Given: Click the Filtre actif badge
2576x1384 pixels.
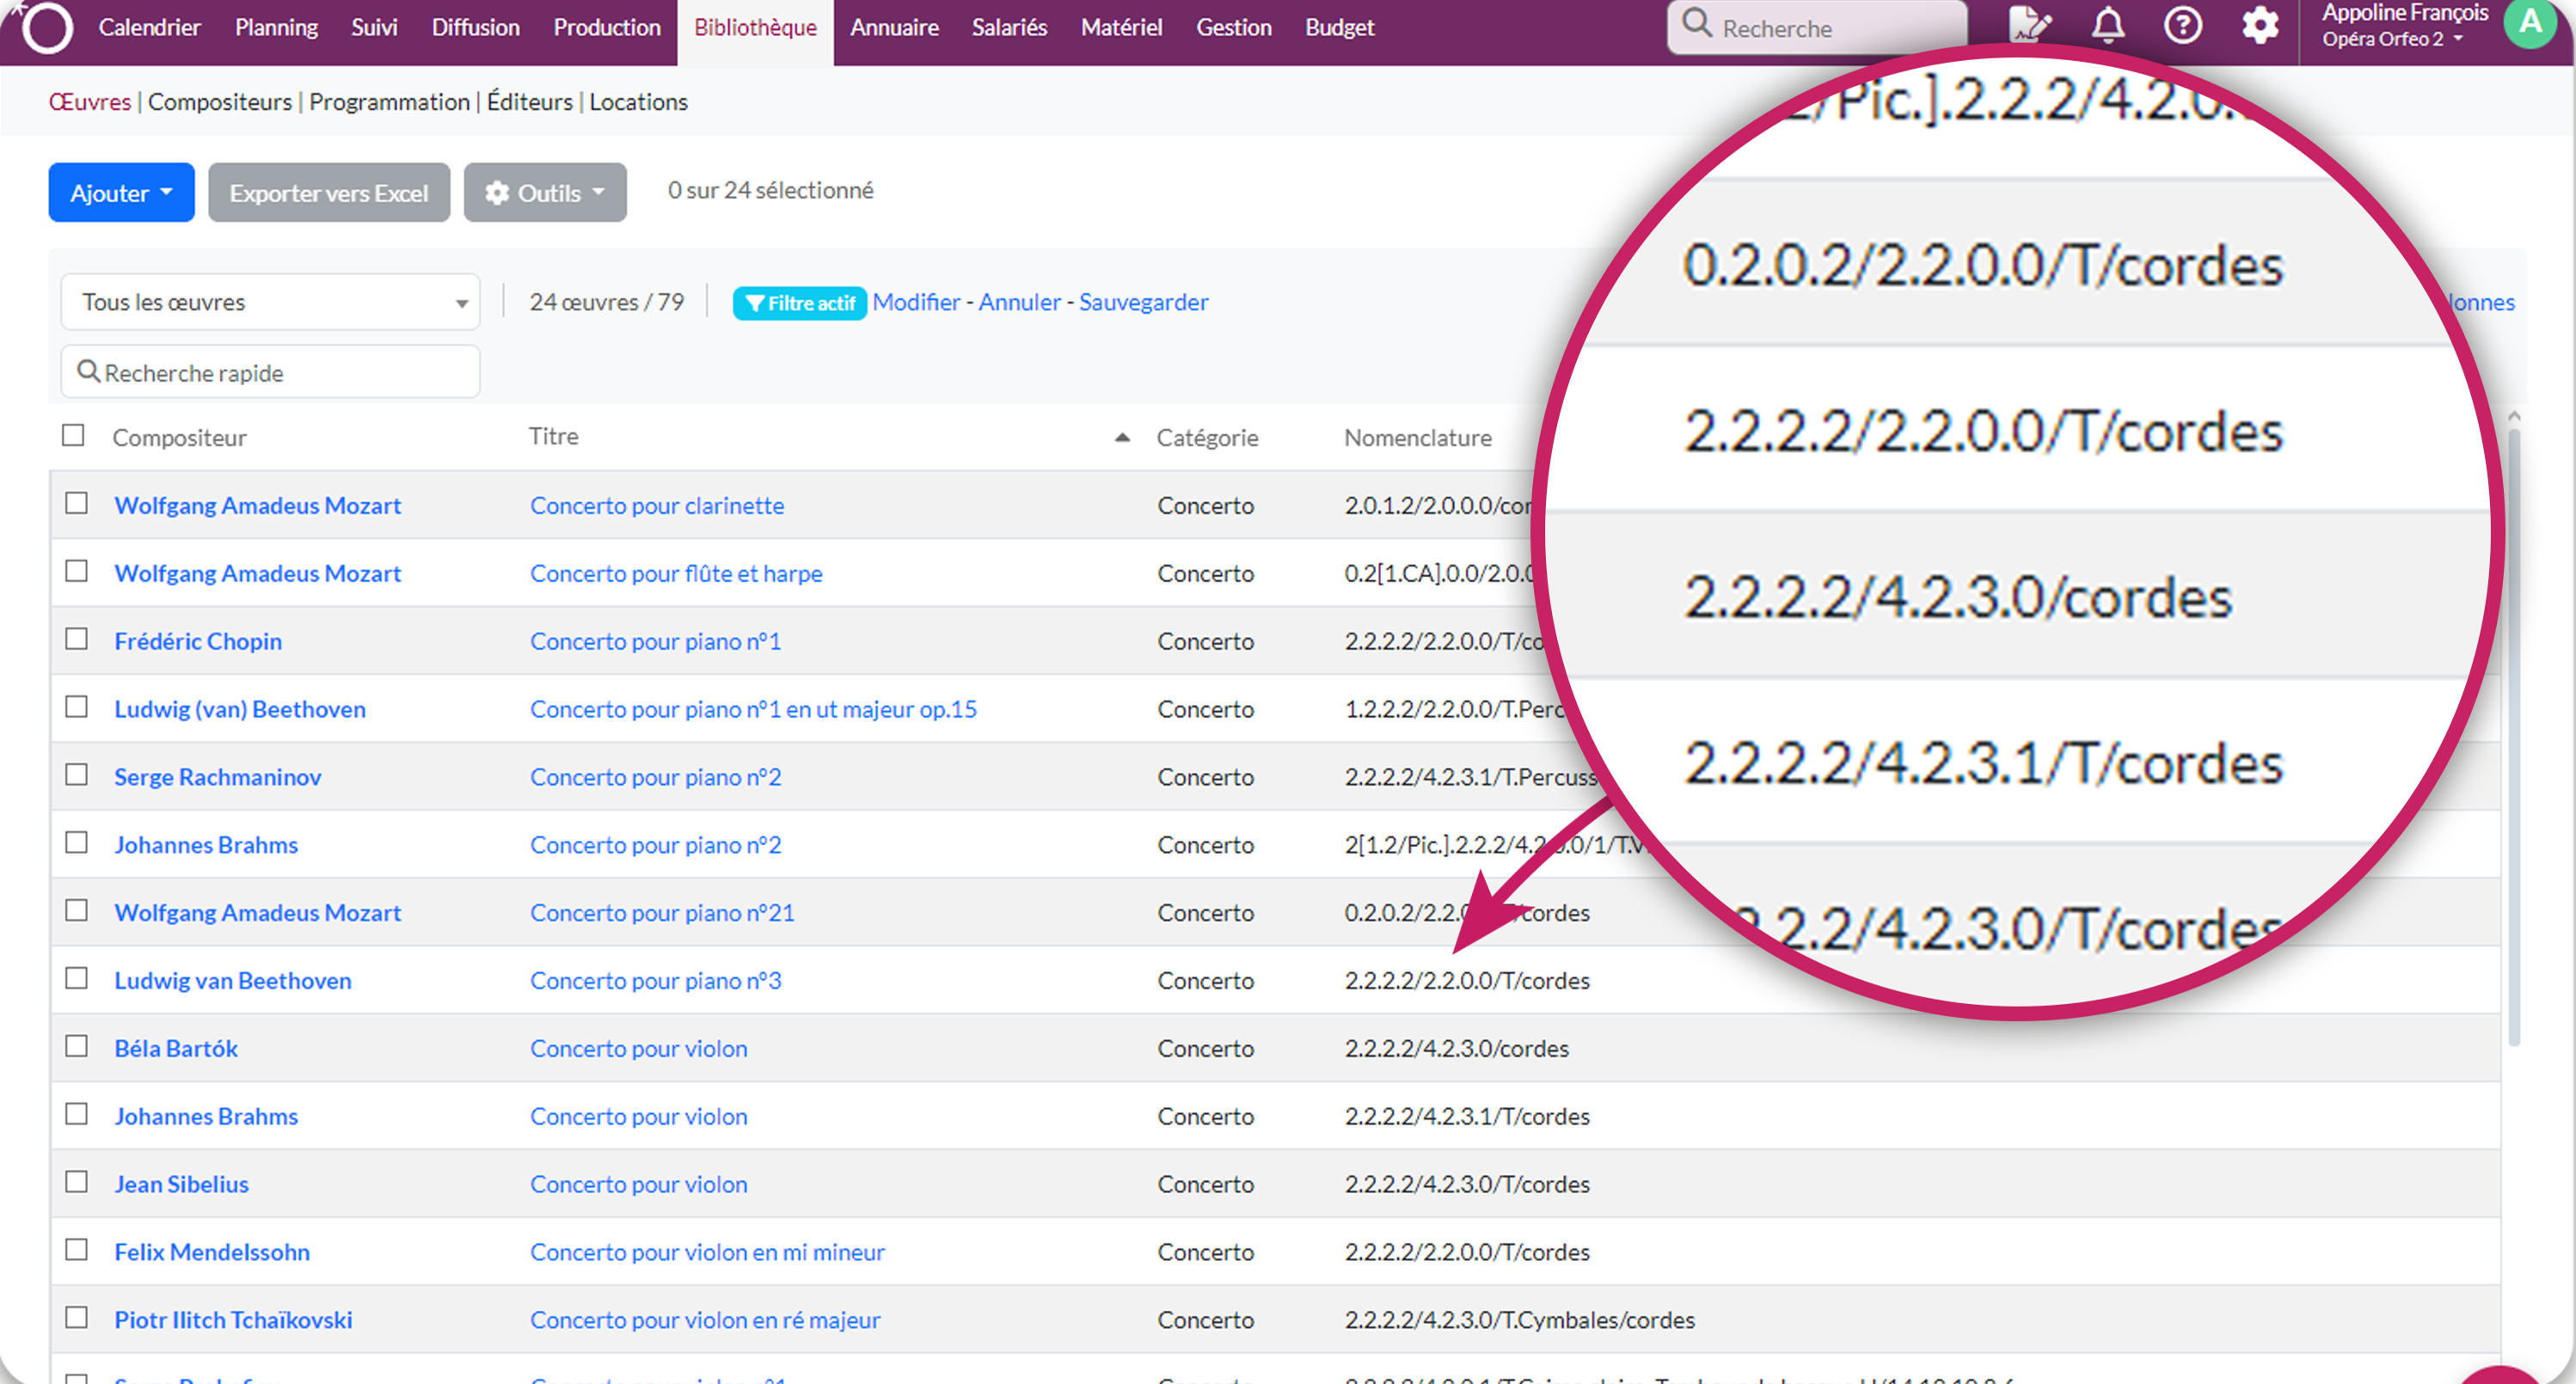Looking at the screenshot, I should click(800, 303).
